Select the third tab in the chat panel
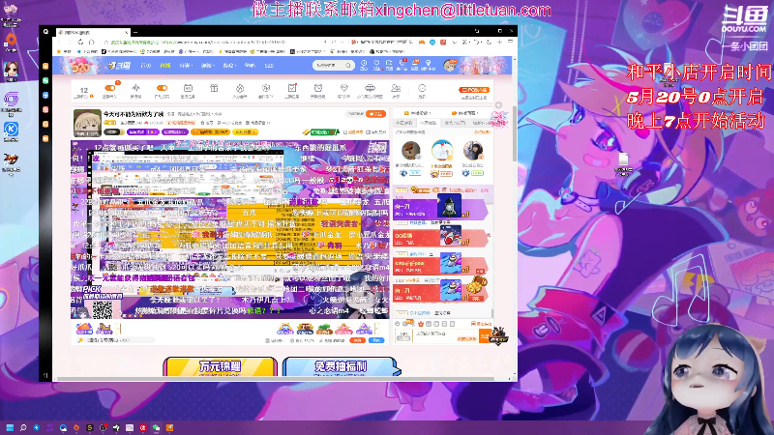774x435 pixels. (x=455, y=123)
